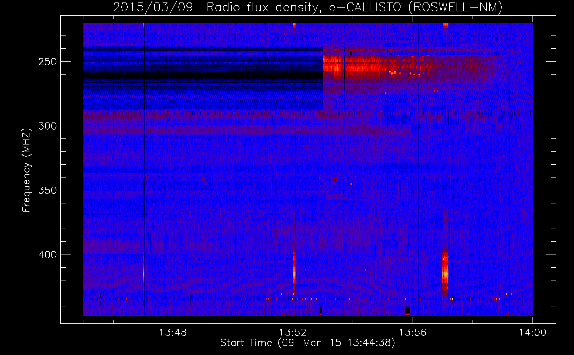Click the 13:52 time tick label
Screen dimensions: 574x355
(x=293, y=333)
